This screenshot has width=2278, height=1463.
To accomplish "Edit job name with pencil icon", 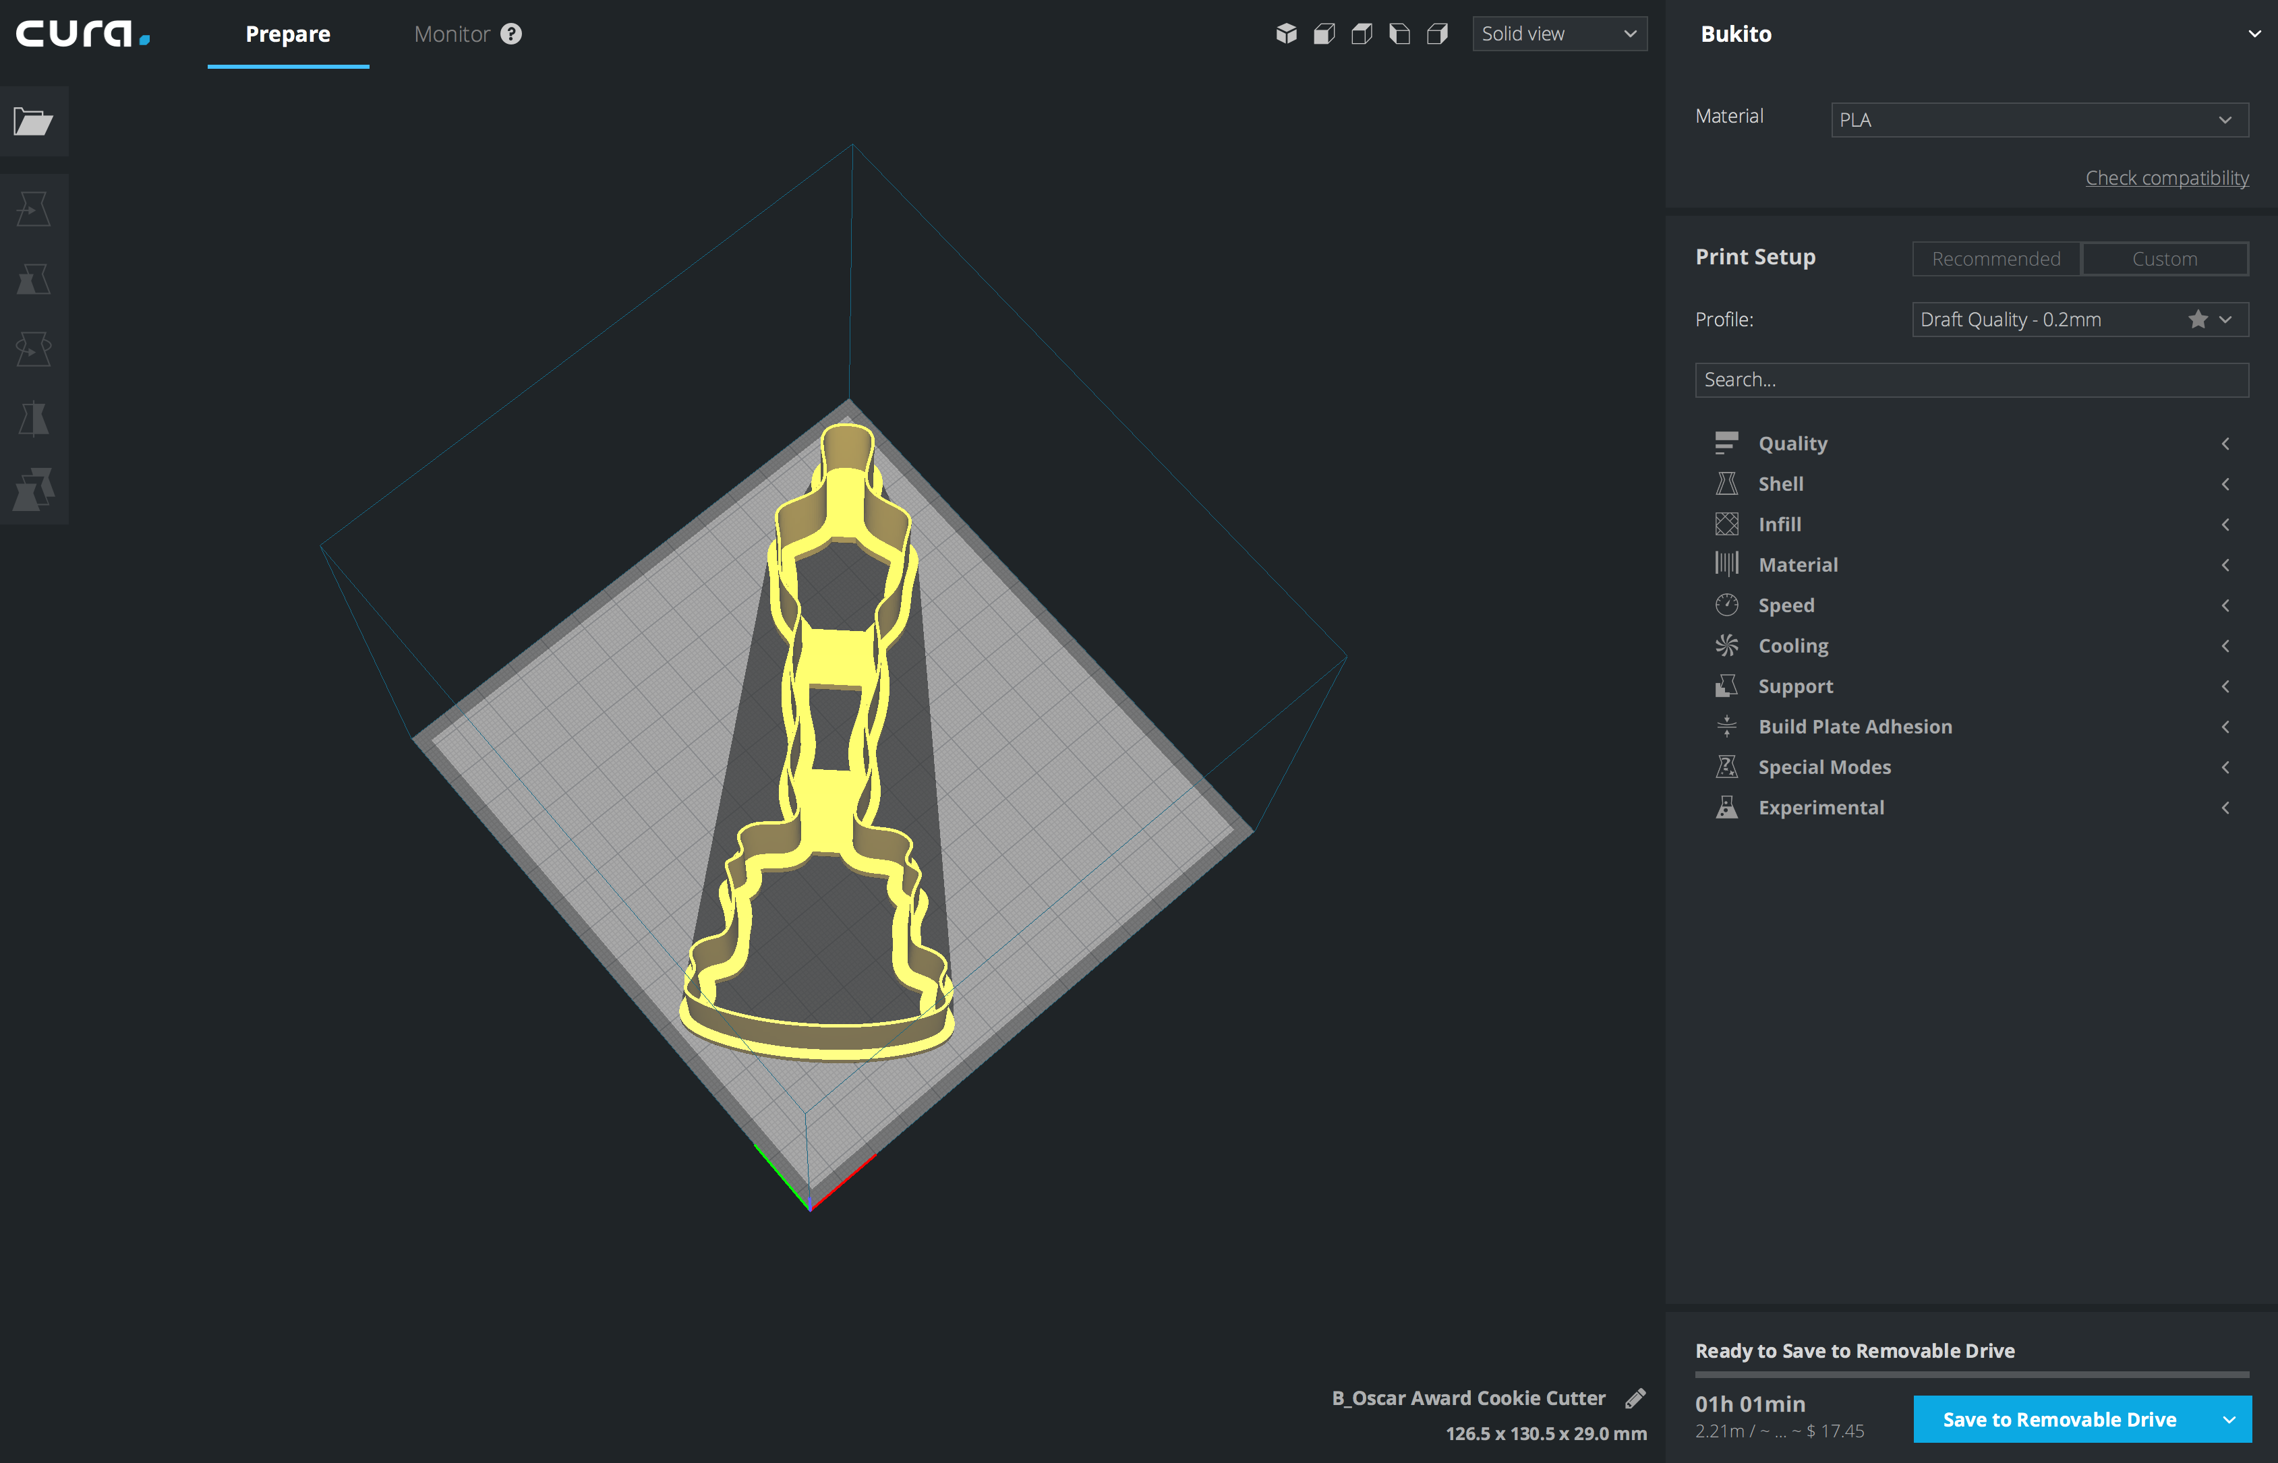I will 1635,1398.
